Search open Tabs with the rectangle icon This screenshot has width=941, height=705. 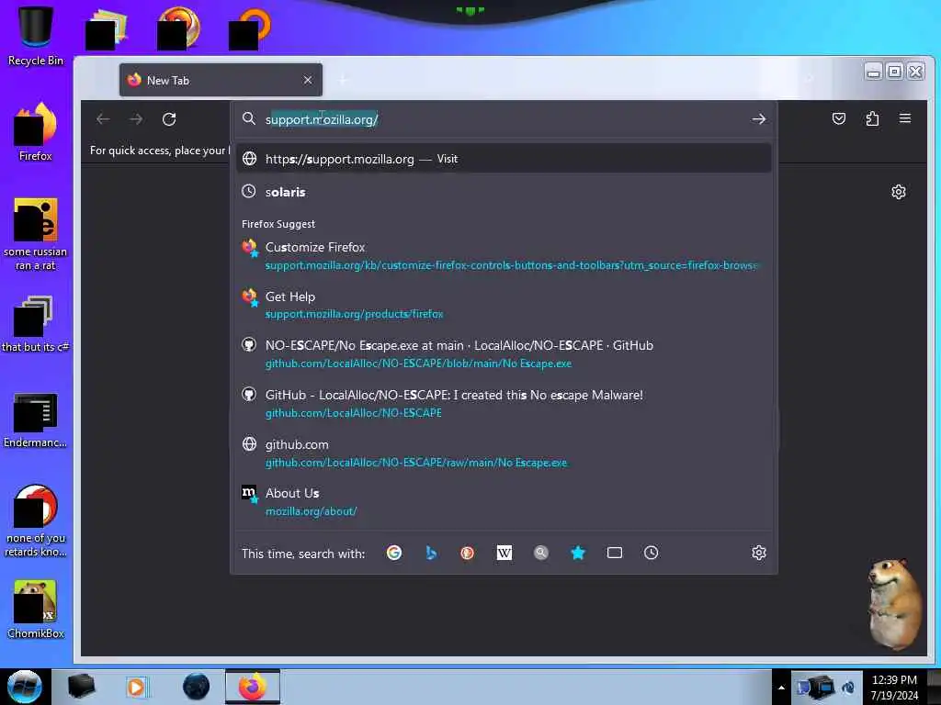pyautogui.click(x=615, y=553)
